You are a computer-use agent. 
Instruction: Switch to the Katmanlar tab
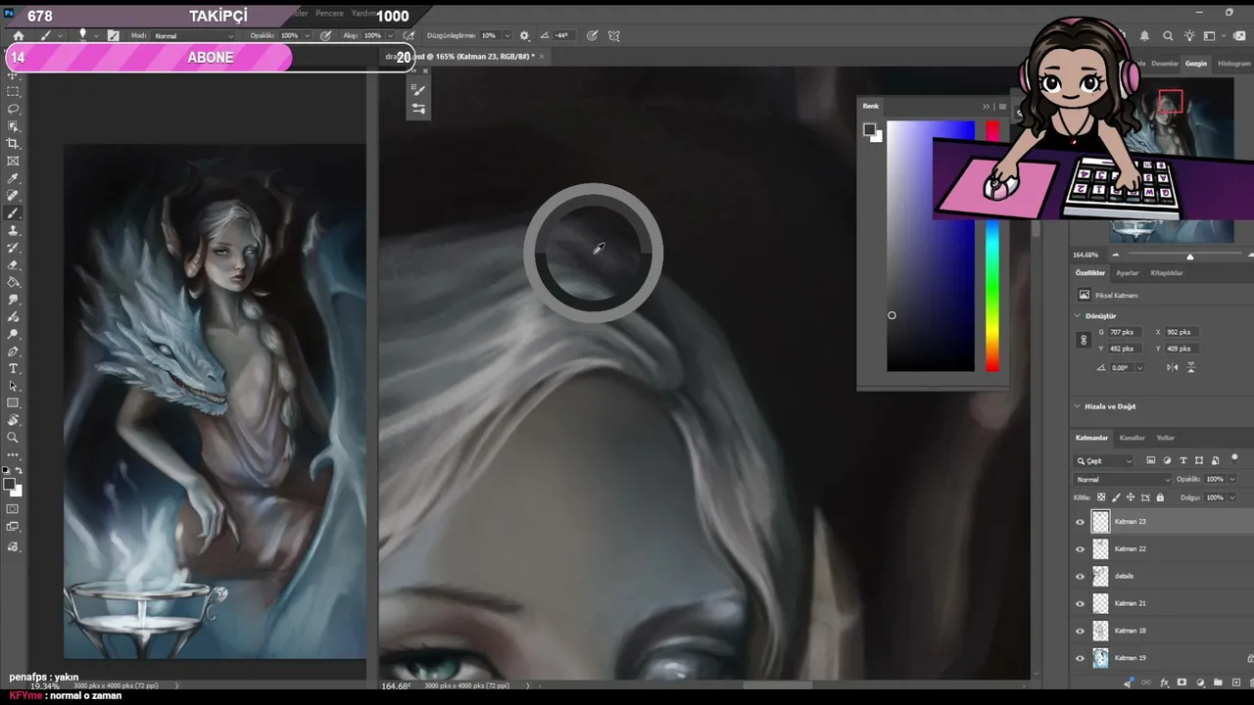[x=1091, y=438]
